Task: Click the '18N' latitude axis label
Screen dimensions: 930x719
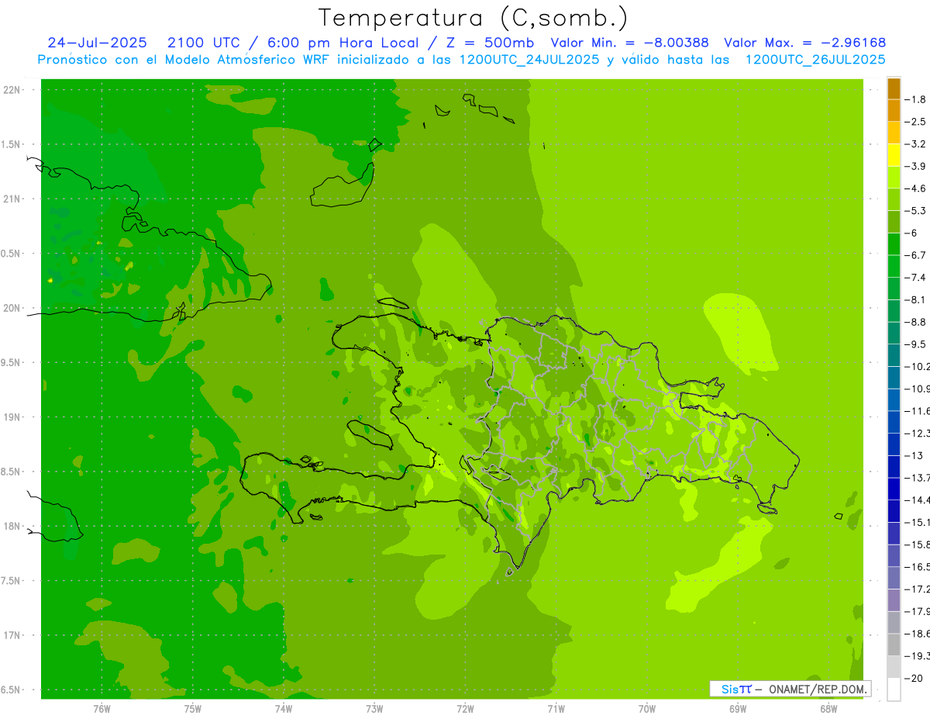Action: pyautogui.click(x=12, y=526)
